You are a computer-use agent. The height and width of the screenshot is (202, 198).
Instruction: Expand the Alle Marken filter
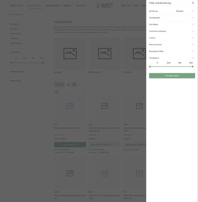point(171,24)
